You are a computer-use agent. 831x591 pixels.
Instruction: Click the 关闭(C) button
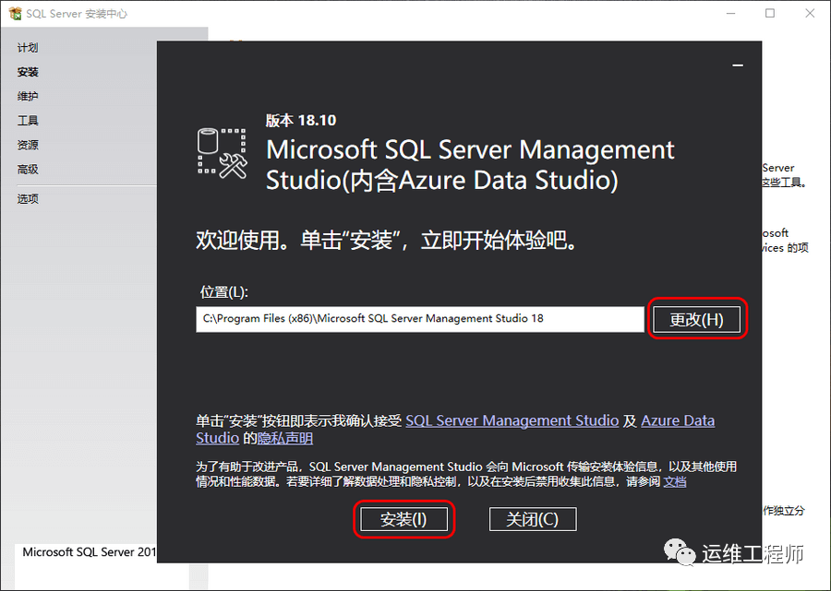point(533,519)
